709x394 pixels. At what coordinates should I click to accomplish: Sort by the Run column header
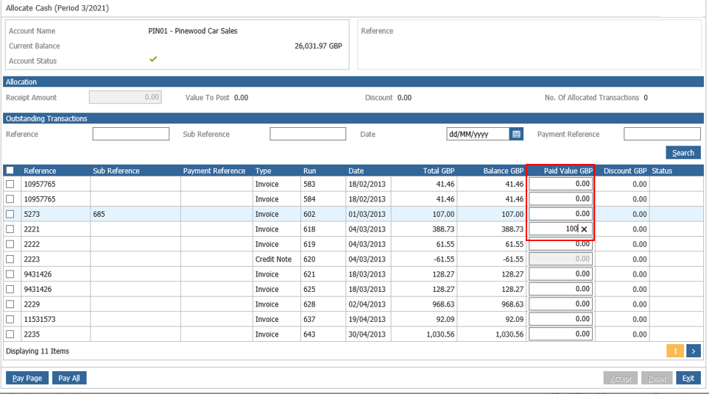pos(310,171)
